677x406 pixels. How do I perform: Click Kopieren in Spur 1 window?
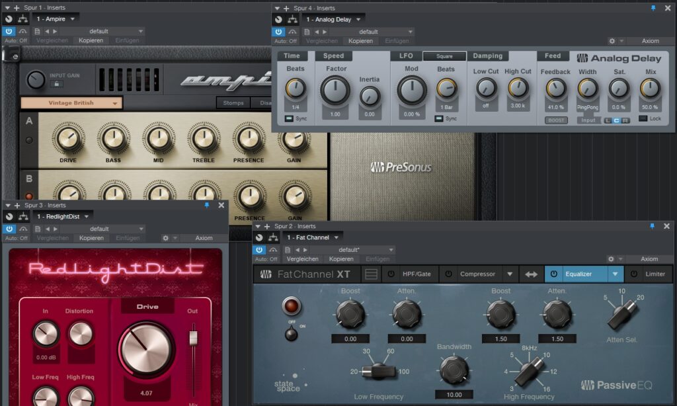(91, 40)
